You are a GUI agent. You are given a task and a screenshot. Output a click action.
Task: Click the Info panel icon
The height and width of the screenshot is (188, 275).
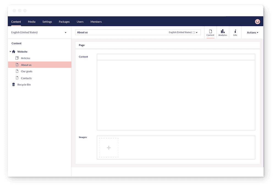tap(235, 32)
